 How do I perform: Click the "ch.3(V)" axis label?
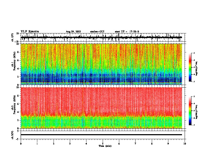(13, 135)
